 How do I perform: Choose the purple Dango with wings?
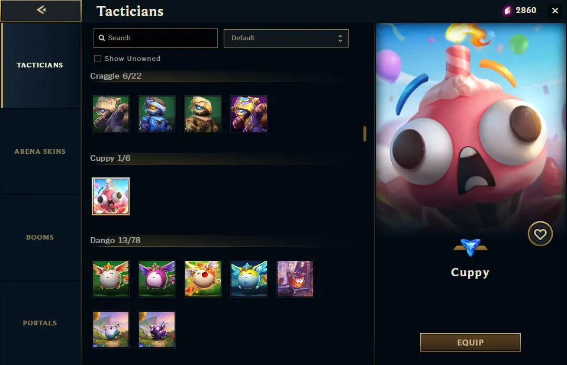click(x=157, y=279)
